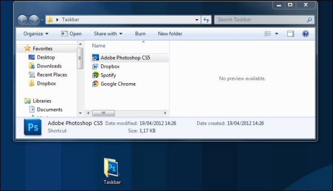Click the Back navigation arrow
Image resolution: width=333 pixels, height=191 pixels.
click(22, 20)
